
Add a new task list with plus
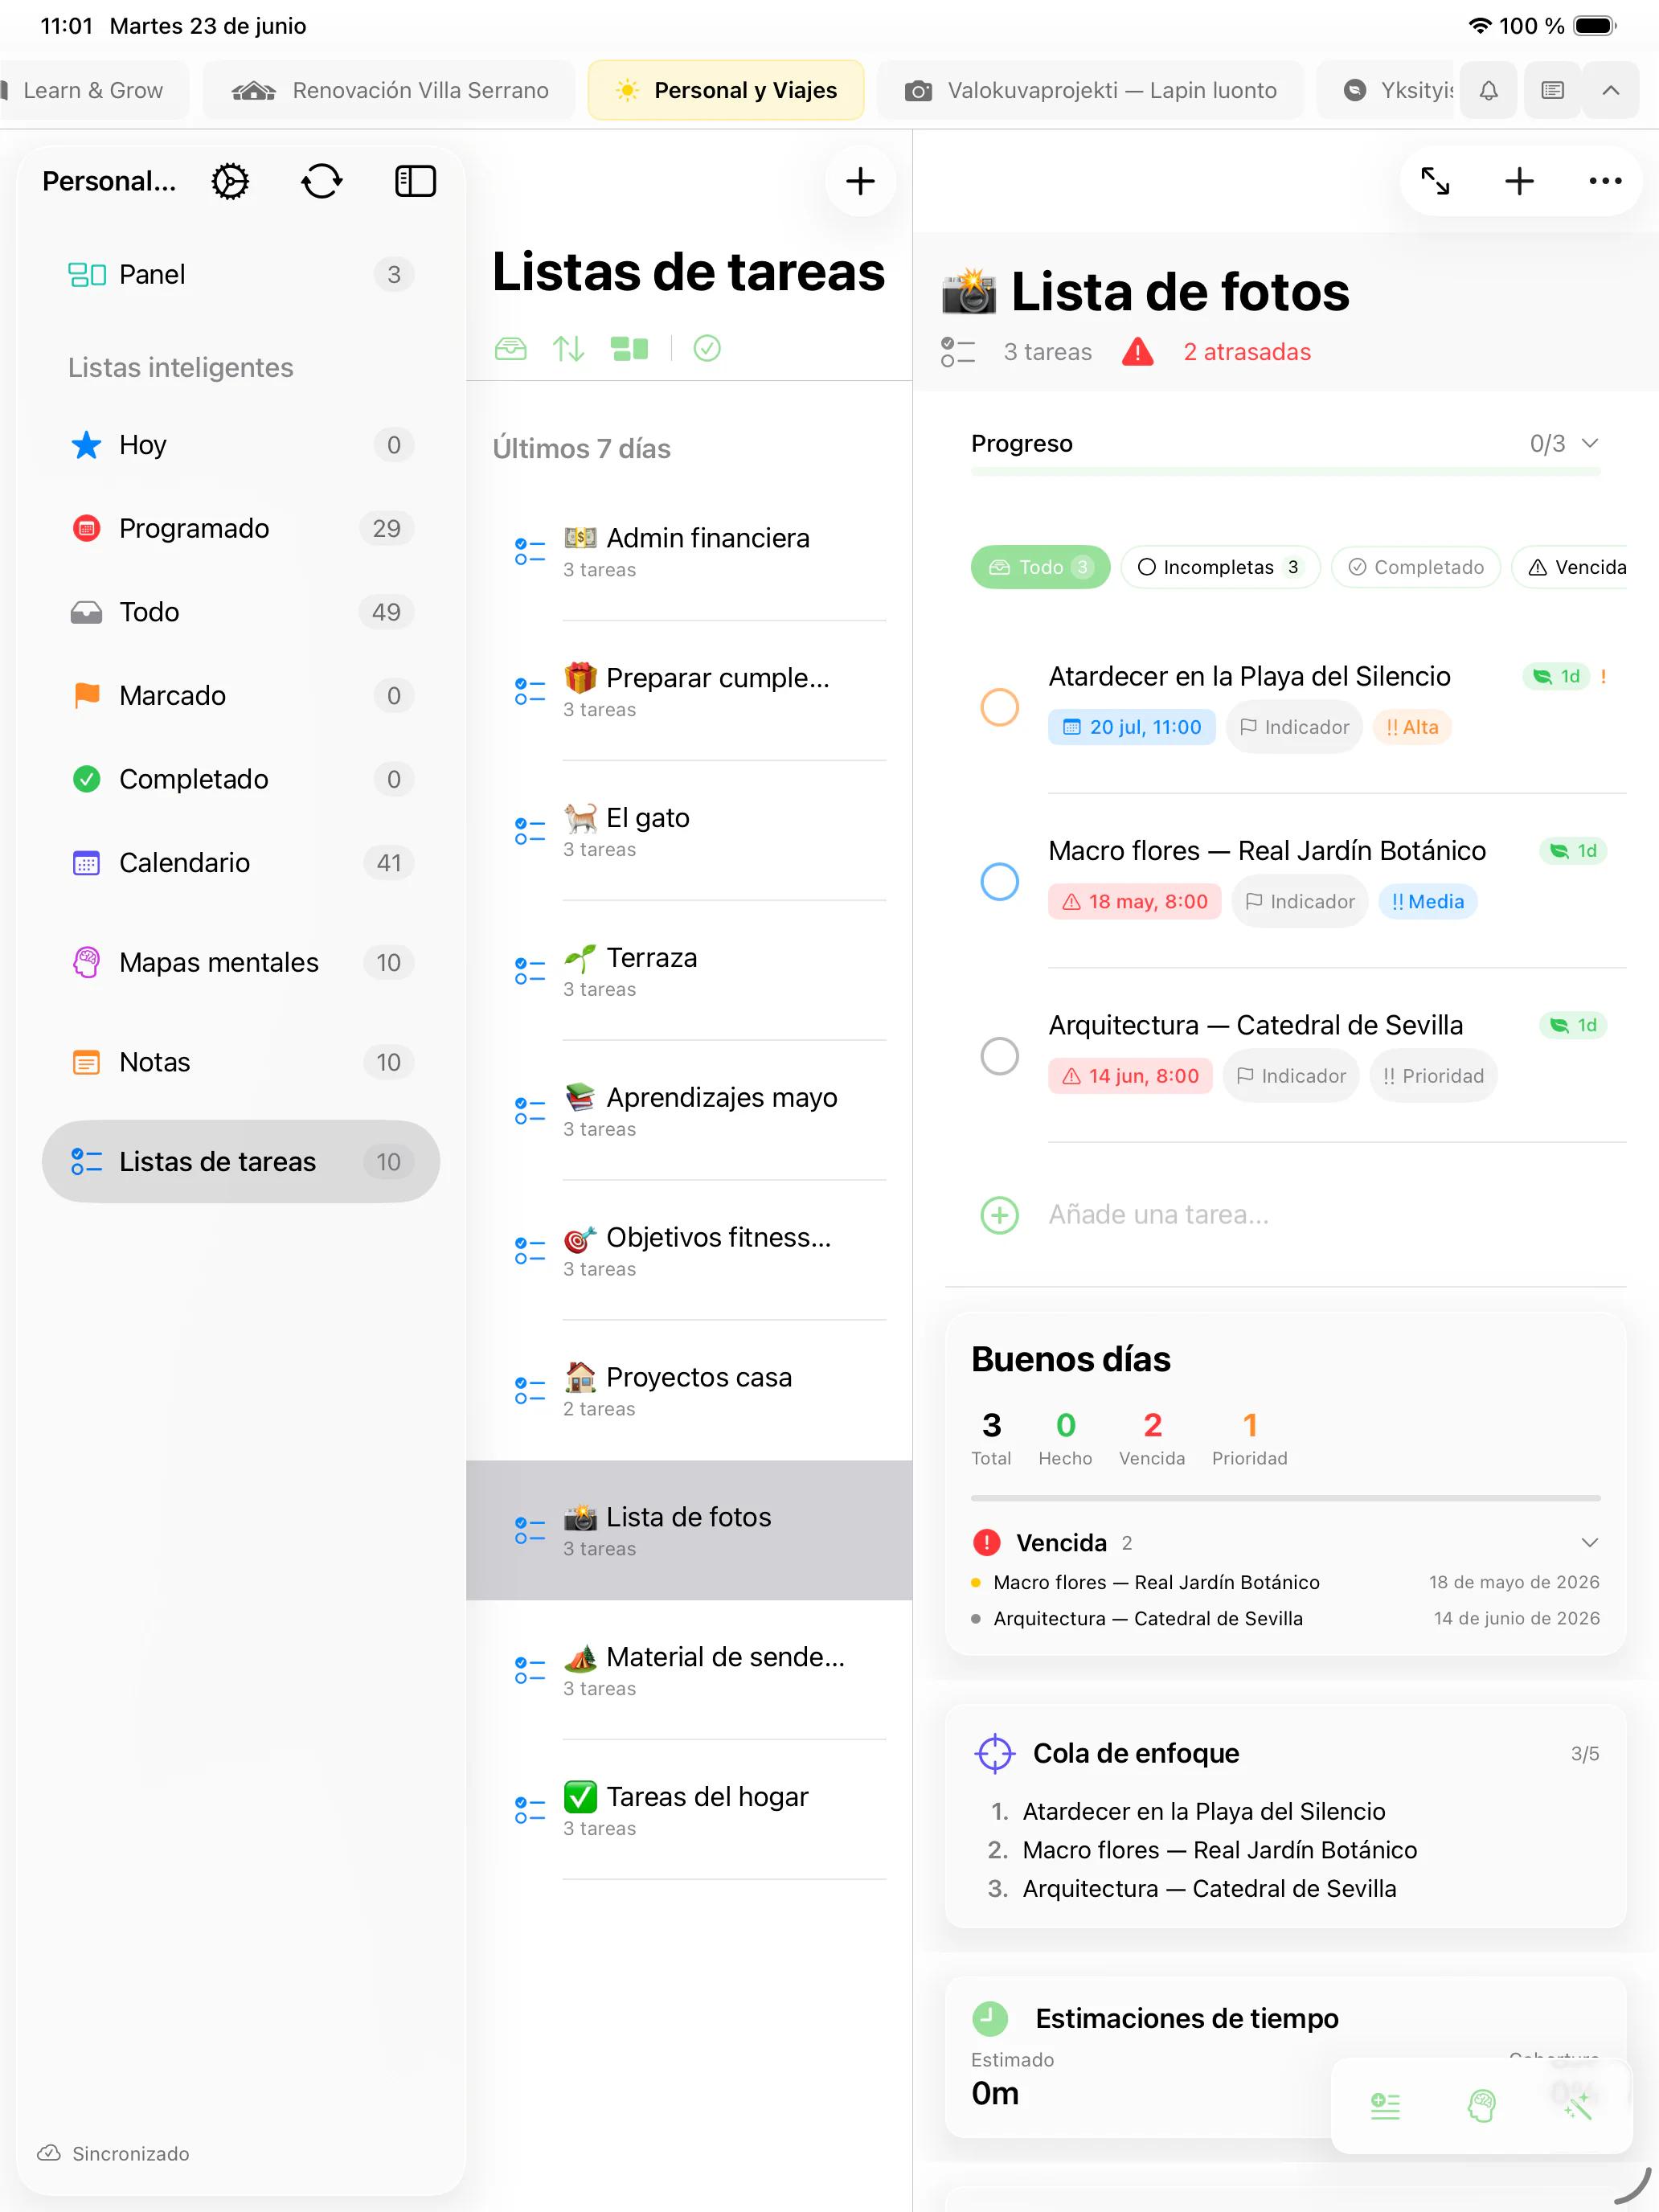pos(860,181)
